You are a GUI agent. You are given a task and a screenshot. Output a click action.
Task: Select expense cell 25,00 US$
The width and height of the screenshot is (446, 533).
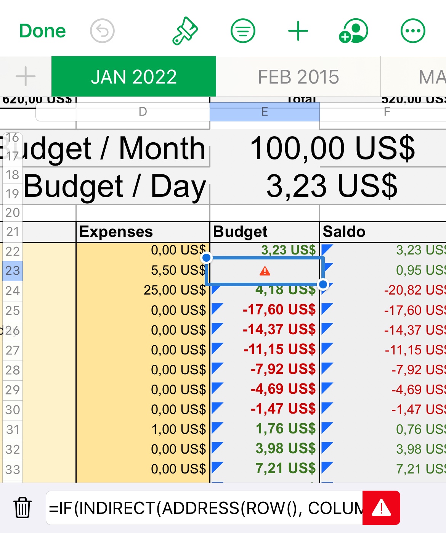point(143,290)
